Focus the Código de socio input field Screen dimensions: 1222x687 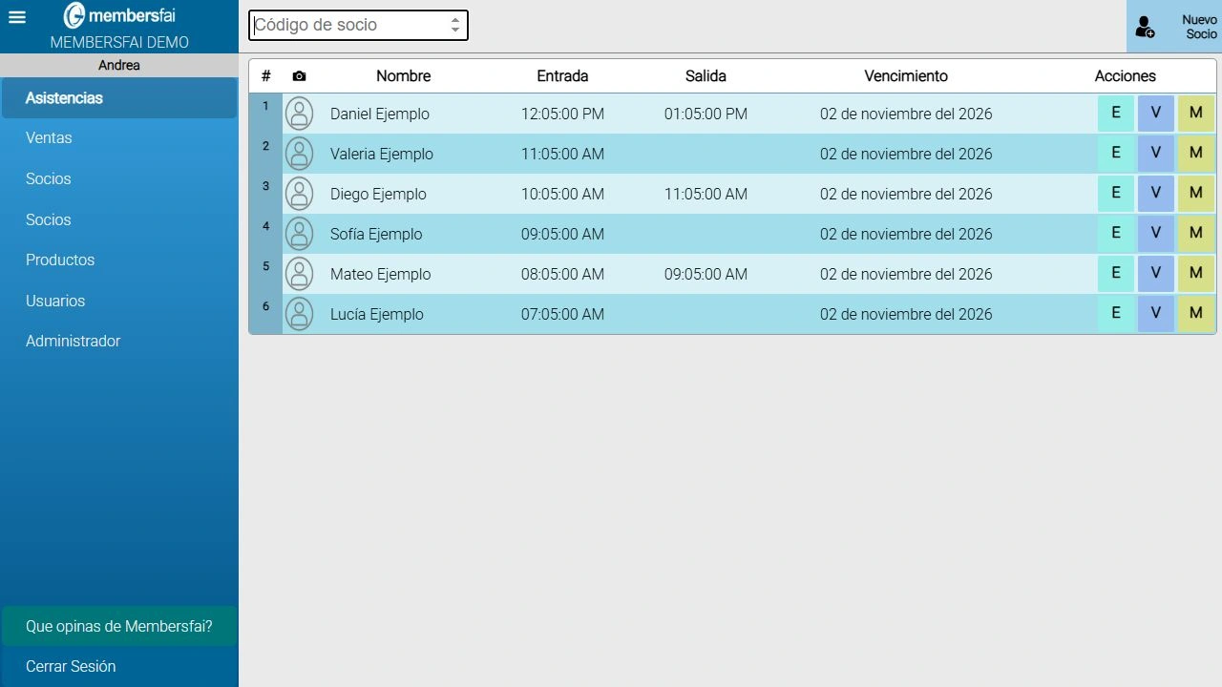click(x=358, y=26)
